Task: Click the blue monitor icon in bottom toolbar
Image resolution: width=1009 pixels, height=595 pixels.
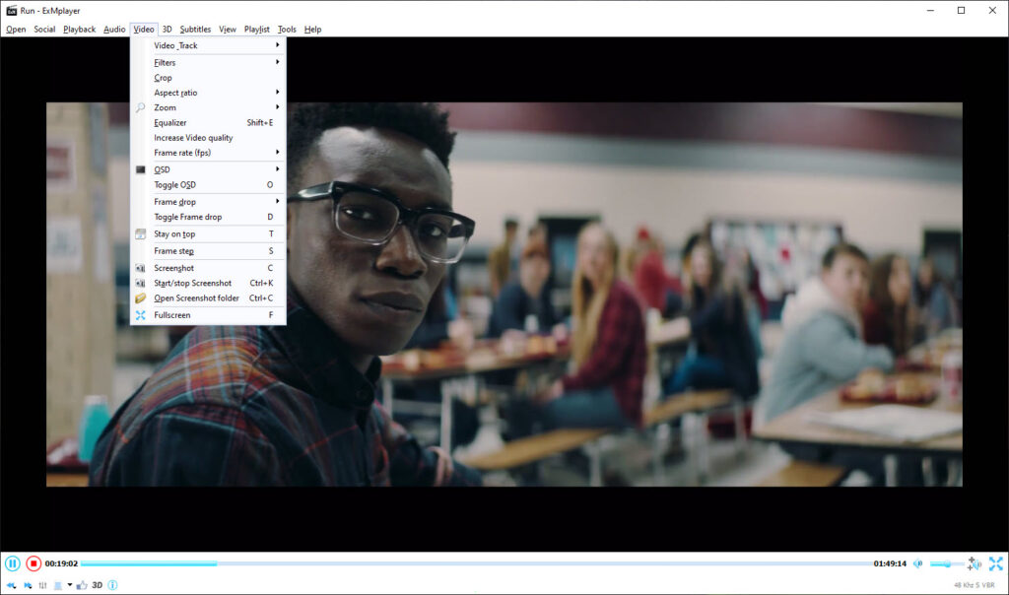Action: [x=58, y=585]
